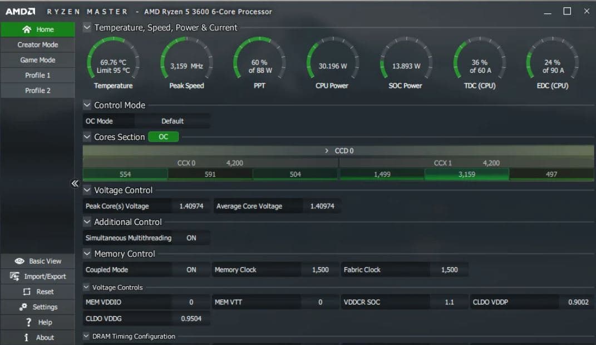Screen dimensions: 596x345
Task: Open Settings using the gear icon
Action: [x=23, y=307]
